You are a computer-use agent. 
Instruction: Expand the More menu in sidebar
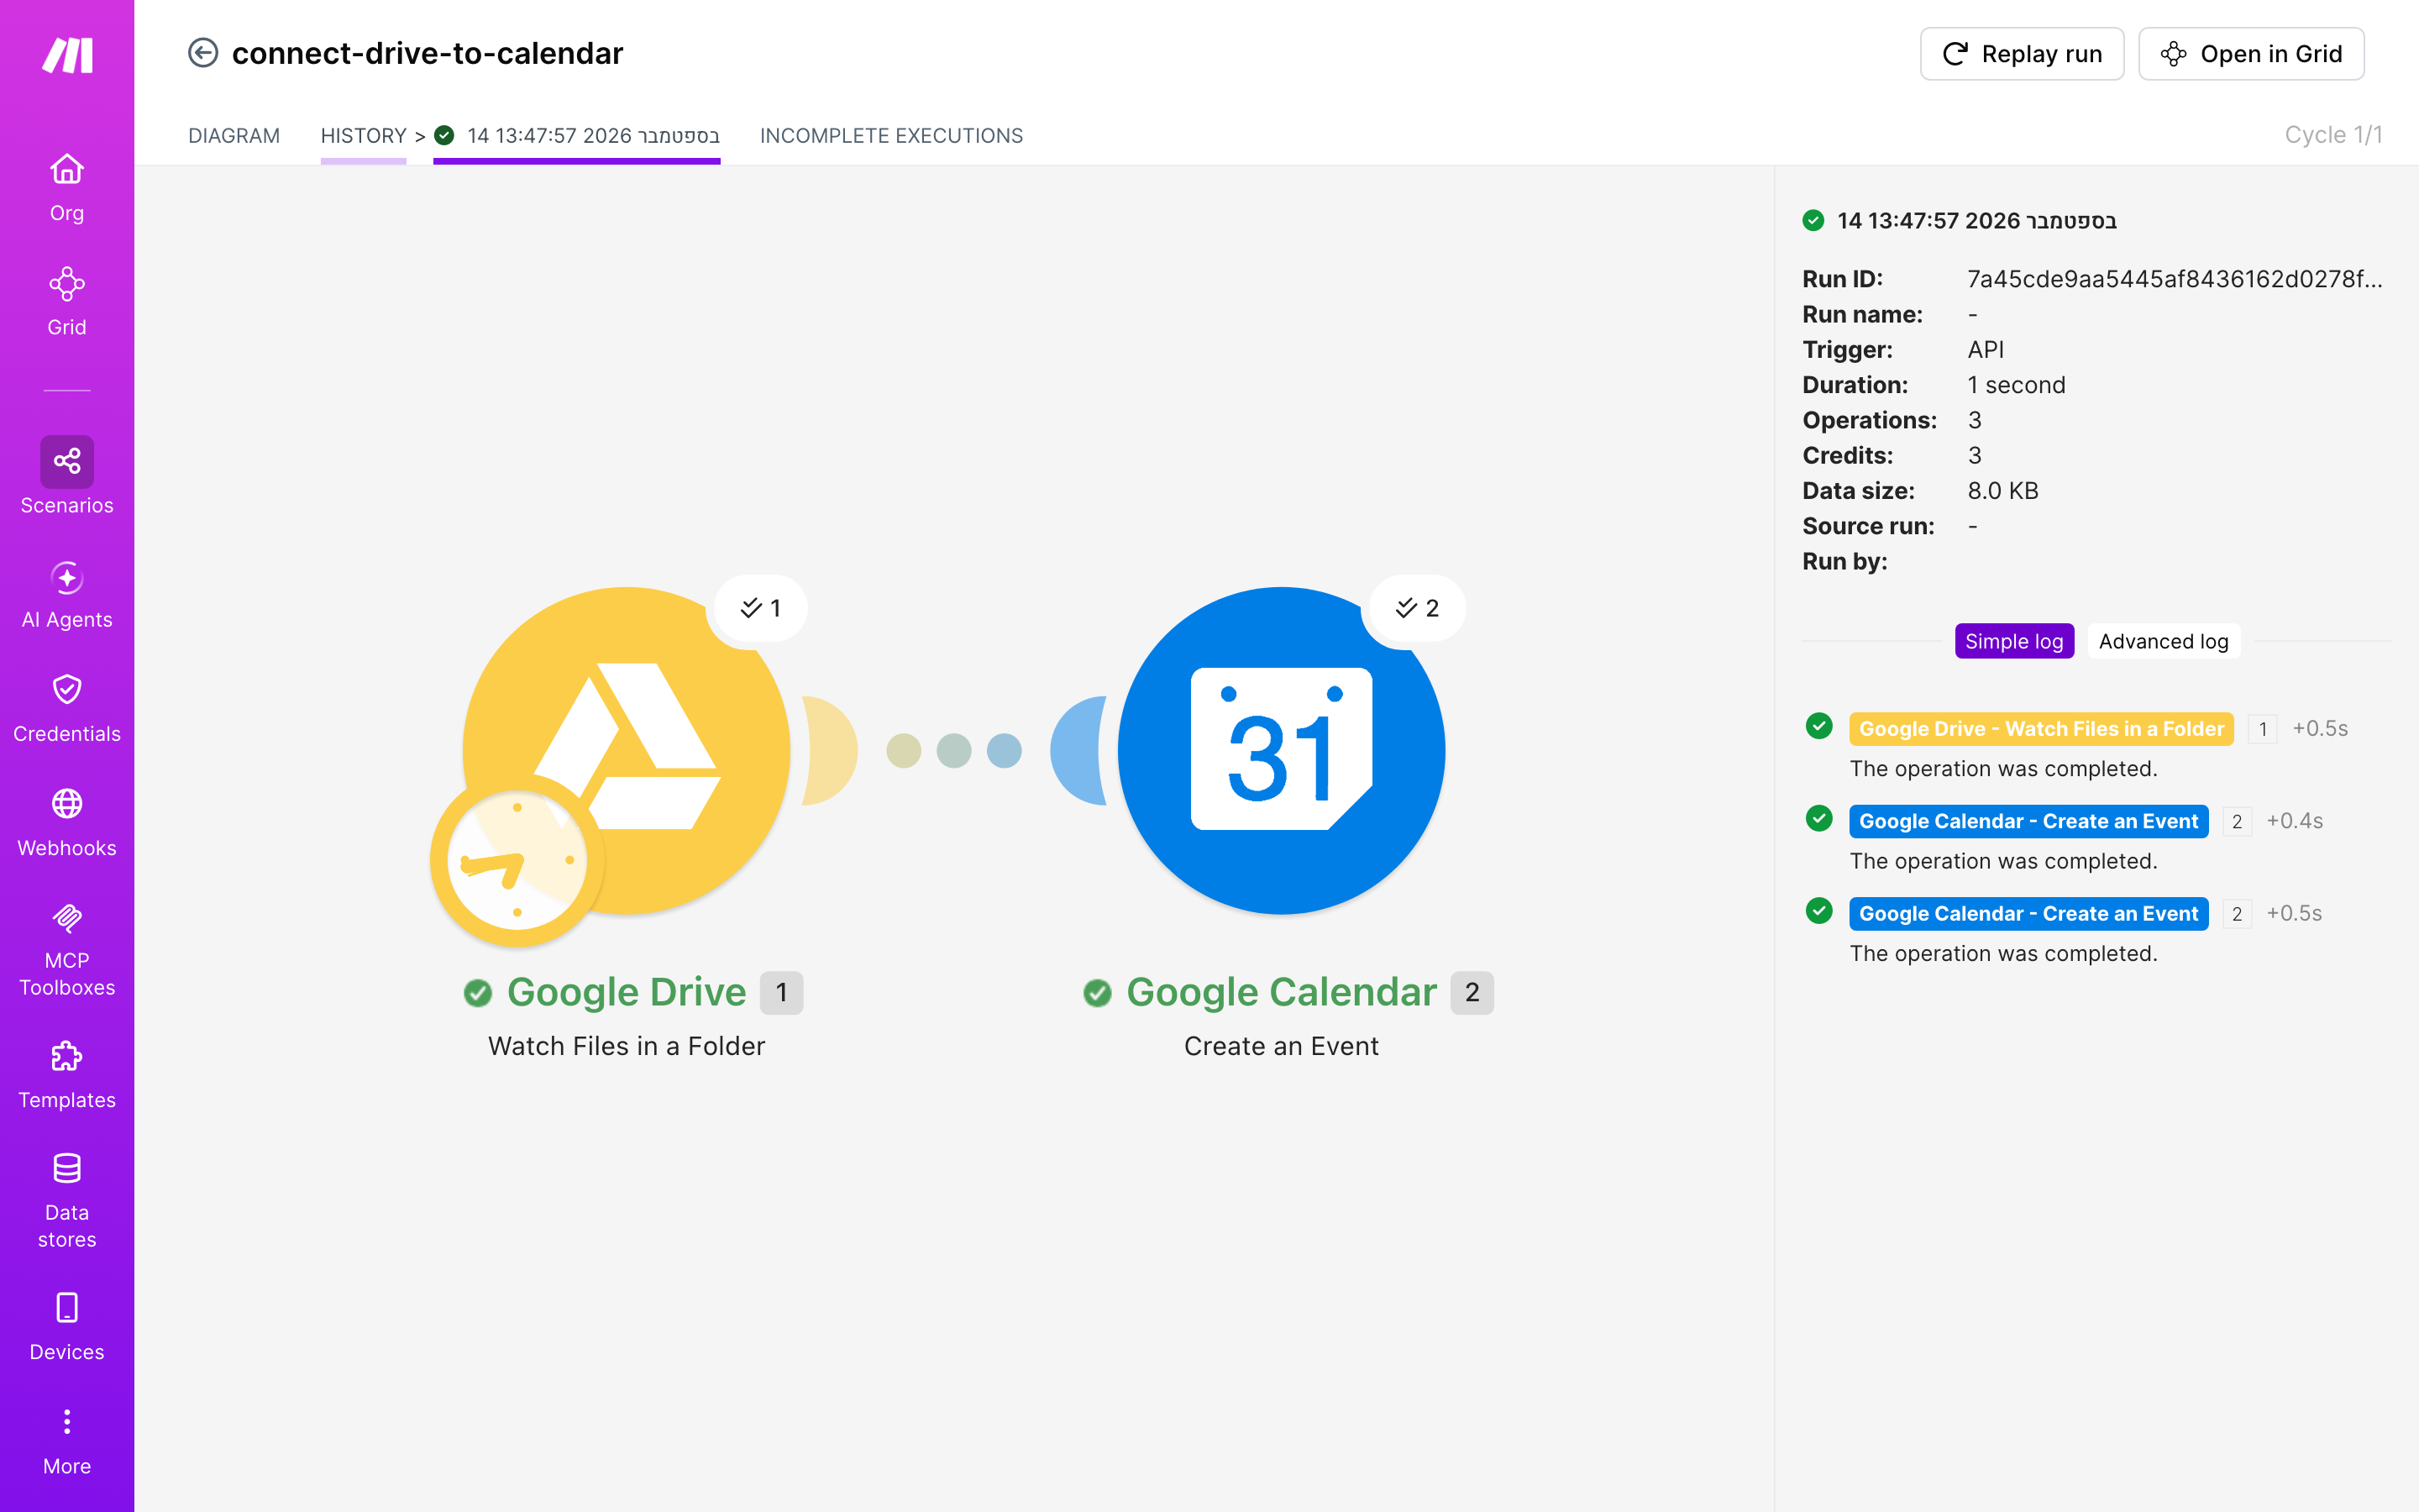tap(67, 1441)
